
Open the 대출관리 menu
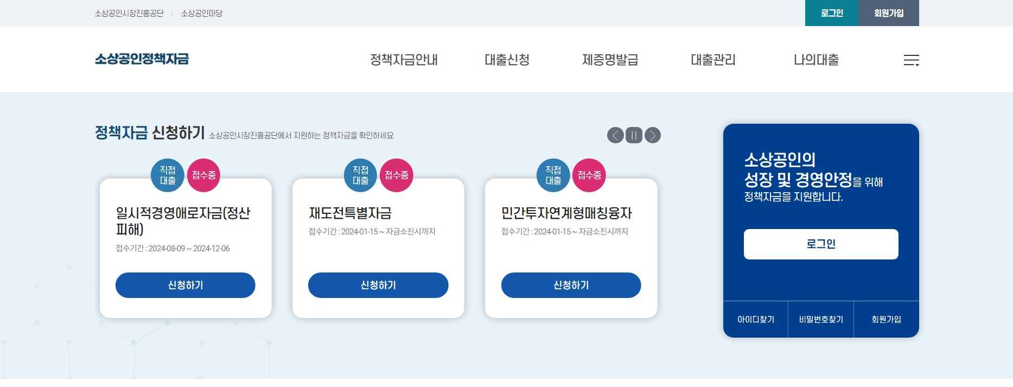tap(713, 60)
